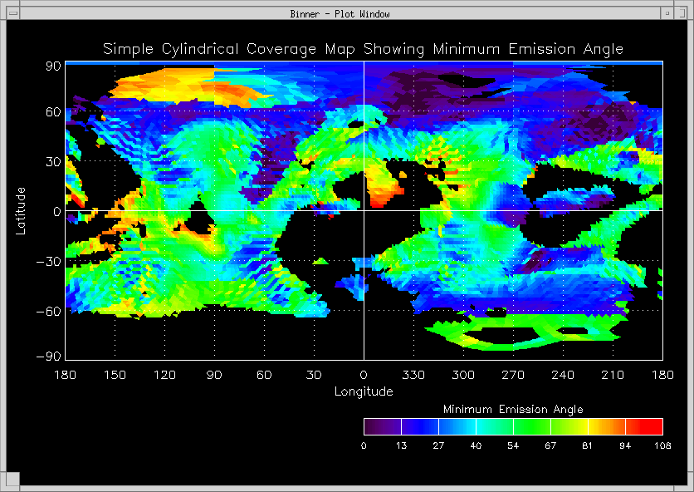694x492 pixels.
Task: Open the window menu button in title bar
Action: click(12, 13)
